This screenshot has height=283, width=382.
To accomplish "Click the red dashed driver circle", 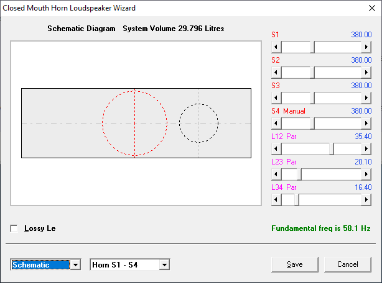I will pyautogui.click(x=135, y=123).
